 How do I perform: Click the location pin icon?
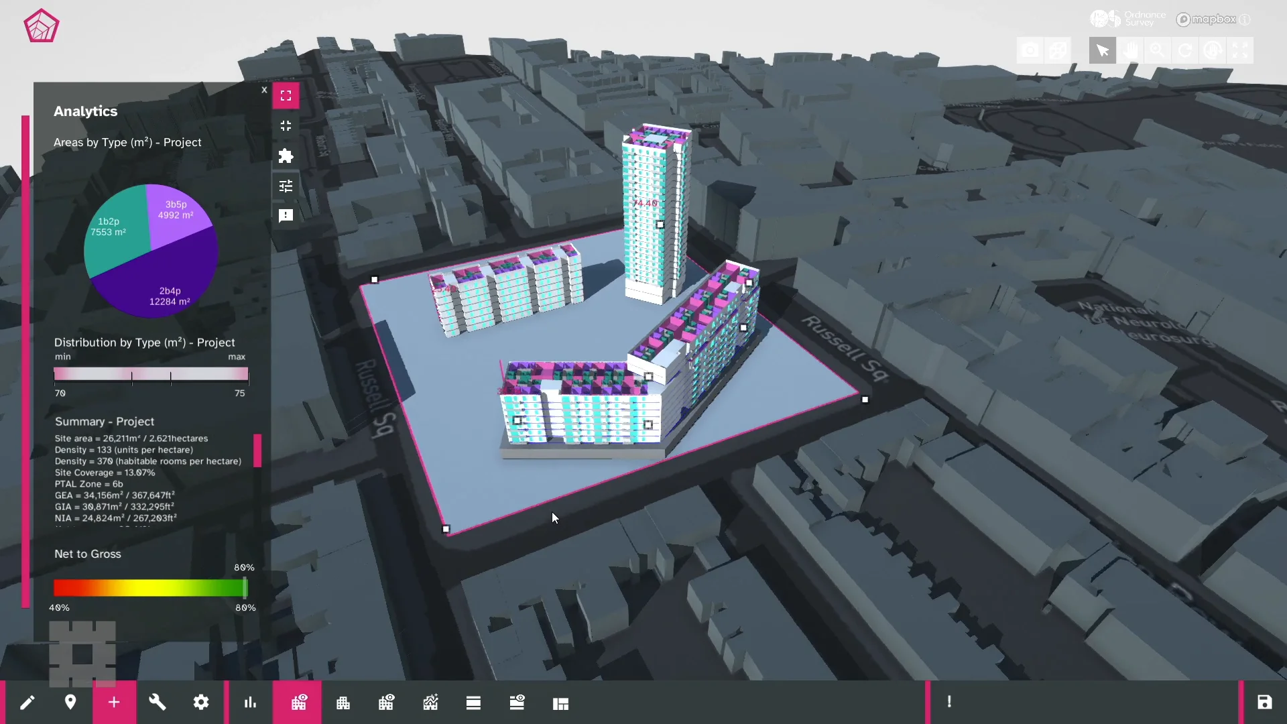[70, 703]
